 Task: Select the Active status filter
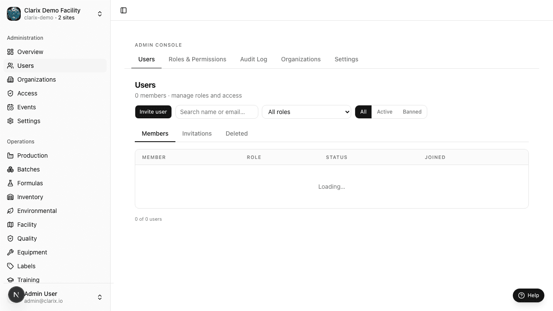[x=385, y=112]
